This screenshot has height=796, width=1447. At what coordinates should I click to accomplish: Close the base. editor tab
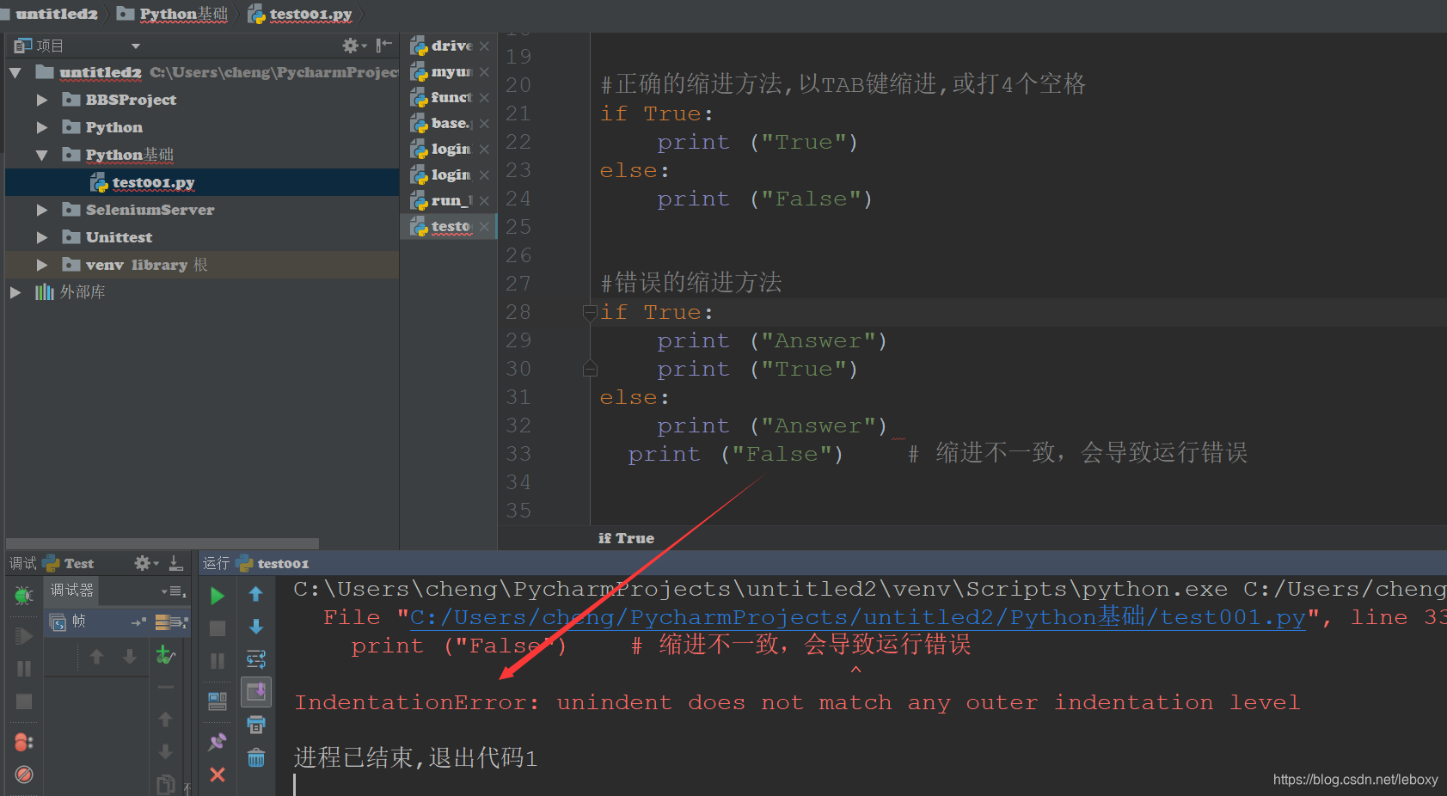click(x=485, y=123)
